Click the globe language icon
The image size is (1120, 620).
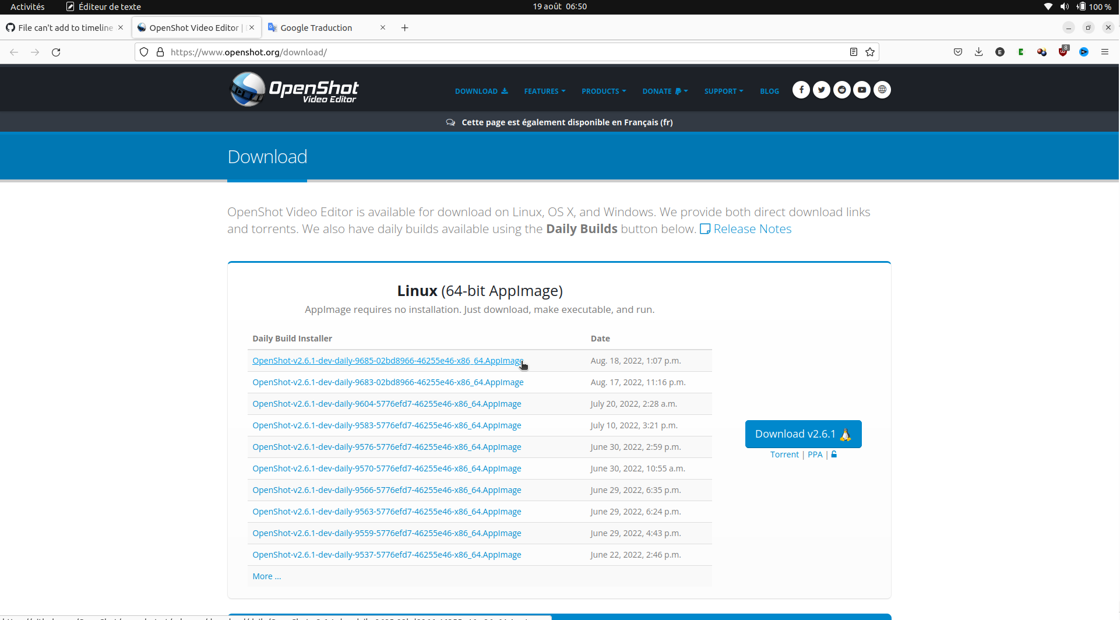point(882,90)
